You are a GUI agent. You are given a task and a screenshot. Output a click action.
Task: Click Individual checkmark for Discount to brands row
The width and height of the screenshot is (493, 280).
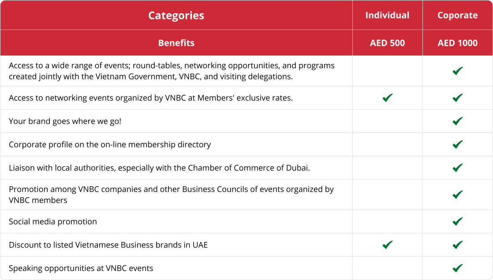tap(388, 245)
